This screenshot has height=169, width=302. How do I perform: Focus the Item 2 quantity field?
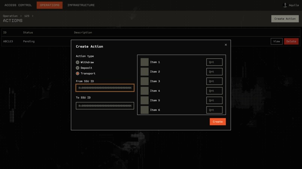214,72
